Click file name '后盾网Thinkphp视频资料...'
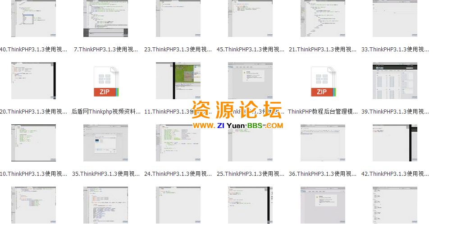Screen dimensions: 475x229 pyautogui.click(x=106, y=111)
